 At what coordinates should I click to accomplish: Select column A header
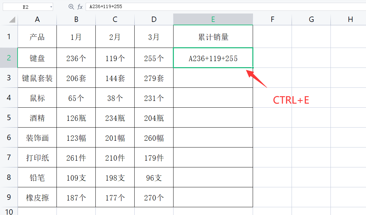(37, 20)
